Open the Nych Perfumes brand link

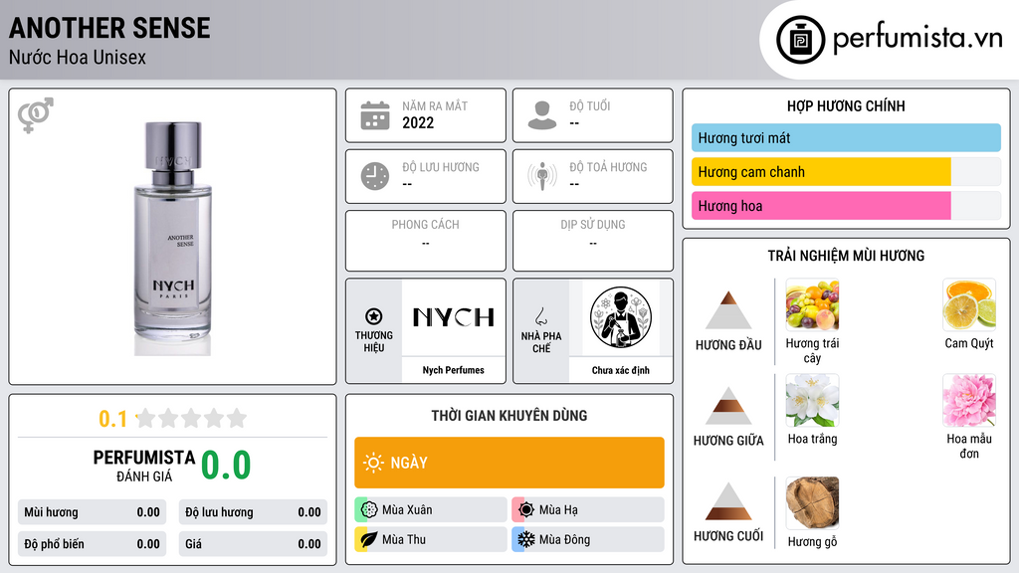(x=454, y=370)
